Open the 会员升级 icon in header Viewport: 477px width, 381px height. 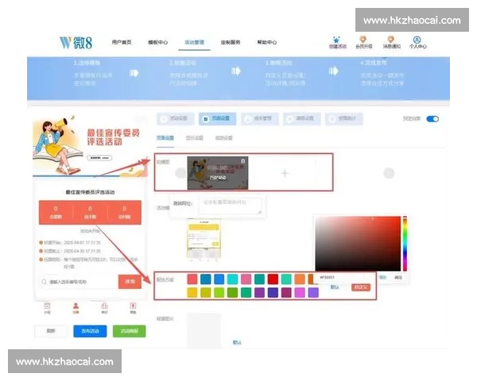click(363, 40)
